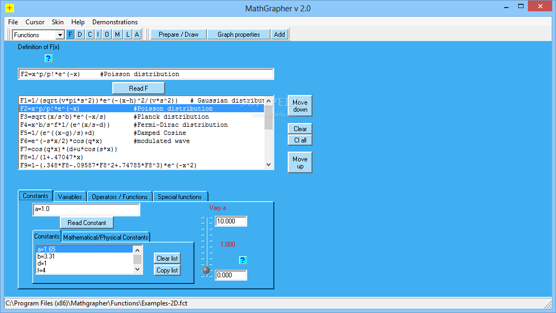Image resolution: width=556 pixels, height=313 pixels.
Task: Click the Clear button beside function list
Action: (300, 128)
